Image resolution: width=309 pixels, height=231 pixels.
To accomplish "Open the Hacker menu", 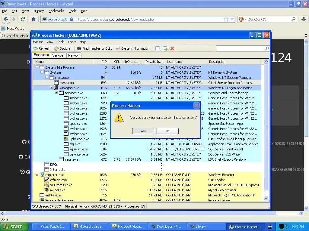I will [x=38, y=42].
